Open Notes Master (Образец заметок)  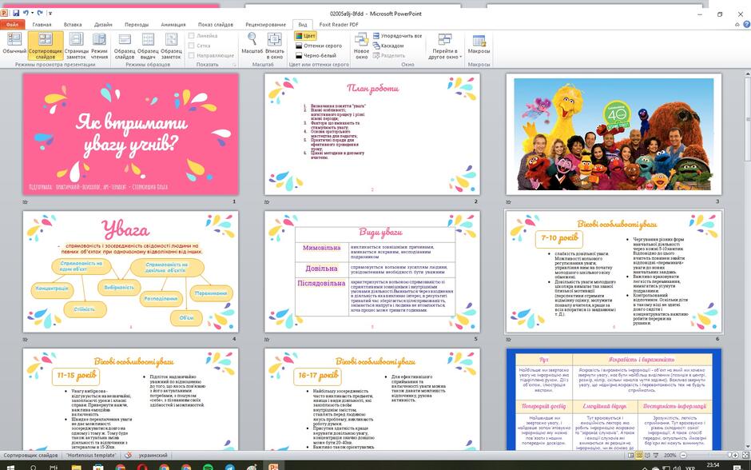pos(171,46)
